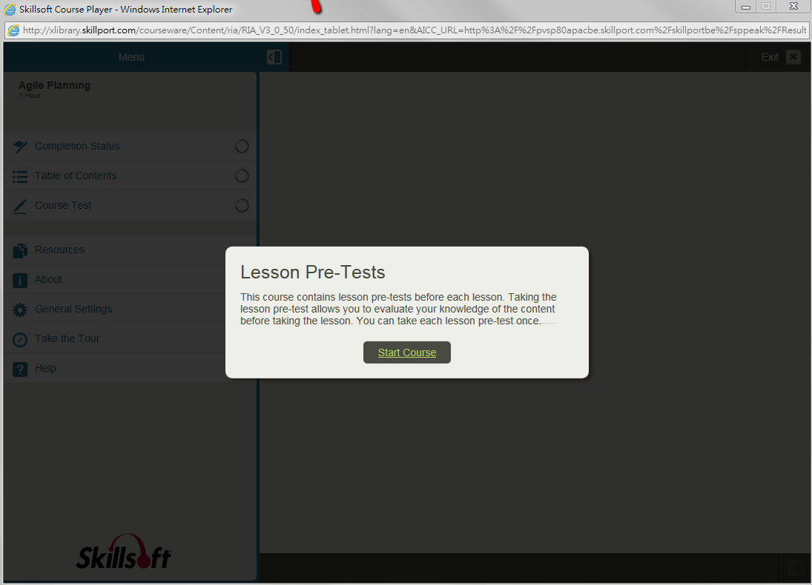This screenshot has width=812, height=585.
Task: Click the Table of Contents list icon
Action: pyautogui.click(x=20, y=177)
